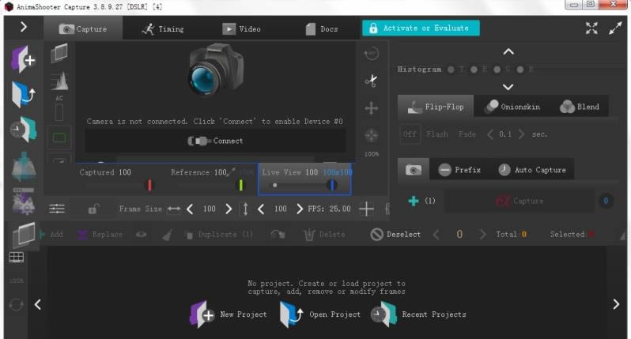Select the frames strip view icon
This screenshot has width=631, height=339.
tap(24, 235)
